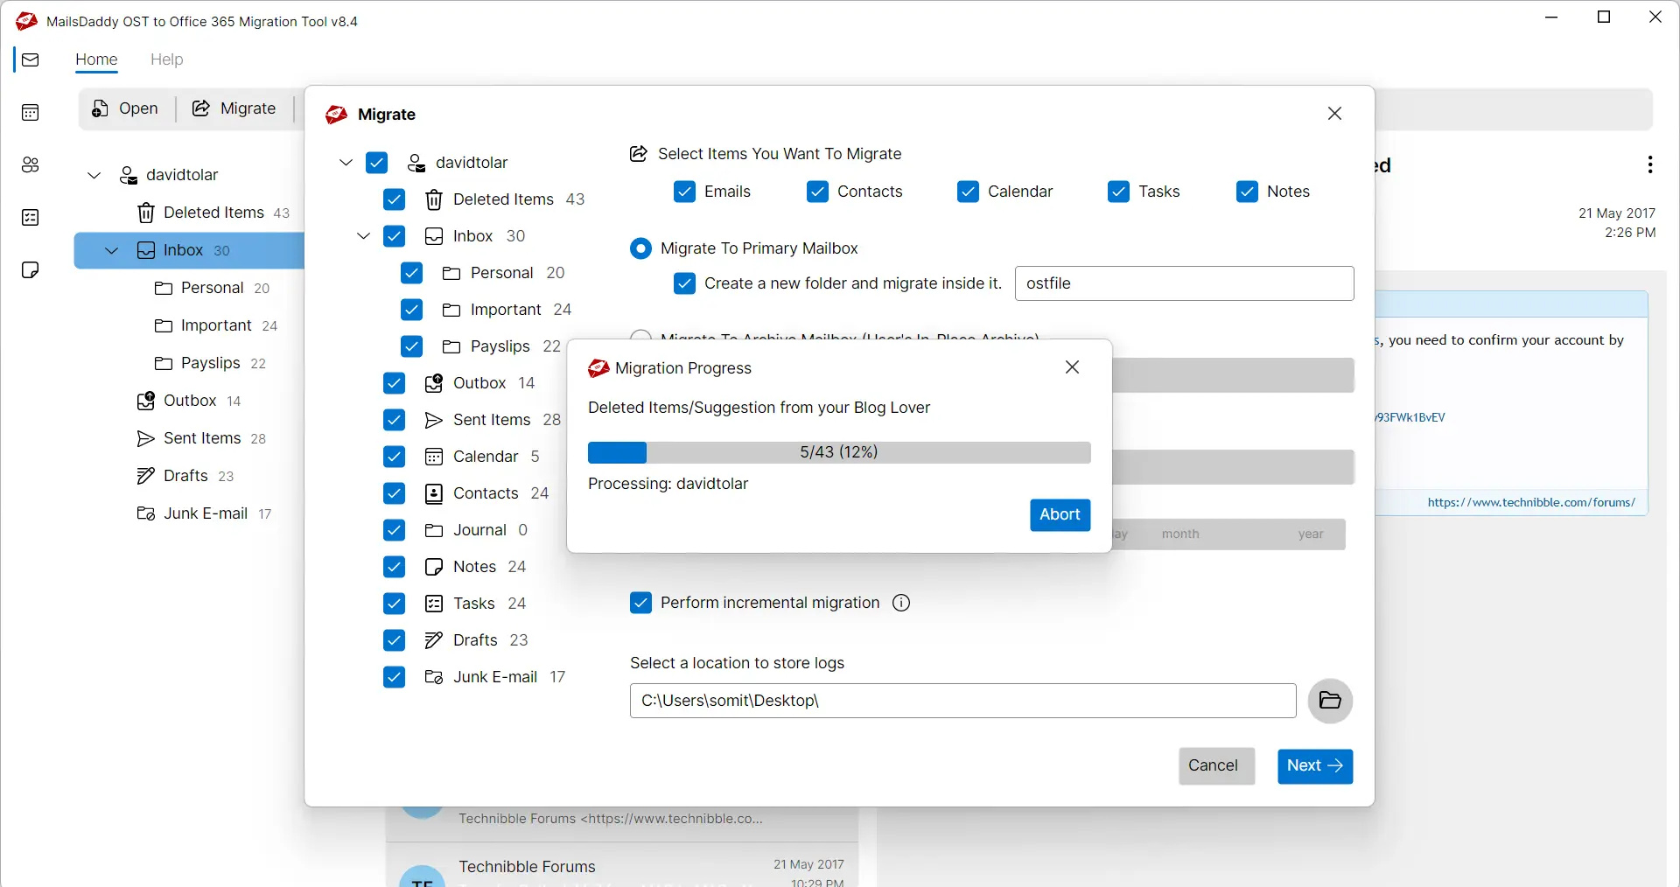Click the Junk E-mail icon in the left folder tree
Viewport: 1680px width, 887px height.
[145, 513]
